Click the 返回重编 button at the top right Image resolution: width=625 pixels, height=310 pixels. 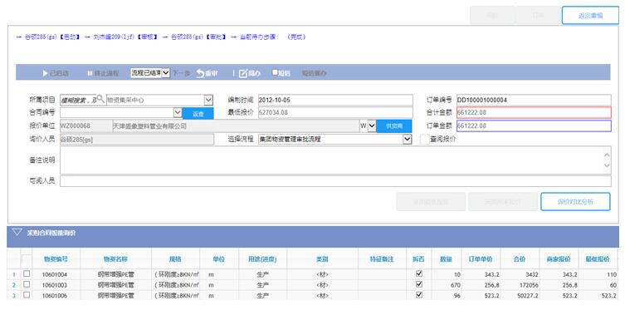click(x=590, y=16)
